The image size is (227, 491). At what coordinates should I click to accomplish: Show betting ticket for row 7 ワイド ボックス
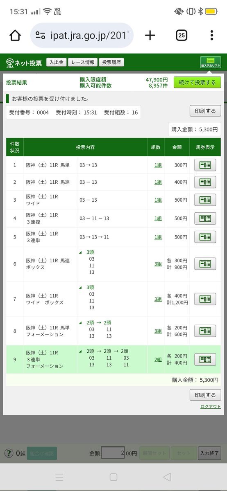pyautogui.click(x=205, y=299)
